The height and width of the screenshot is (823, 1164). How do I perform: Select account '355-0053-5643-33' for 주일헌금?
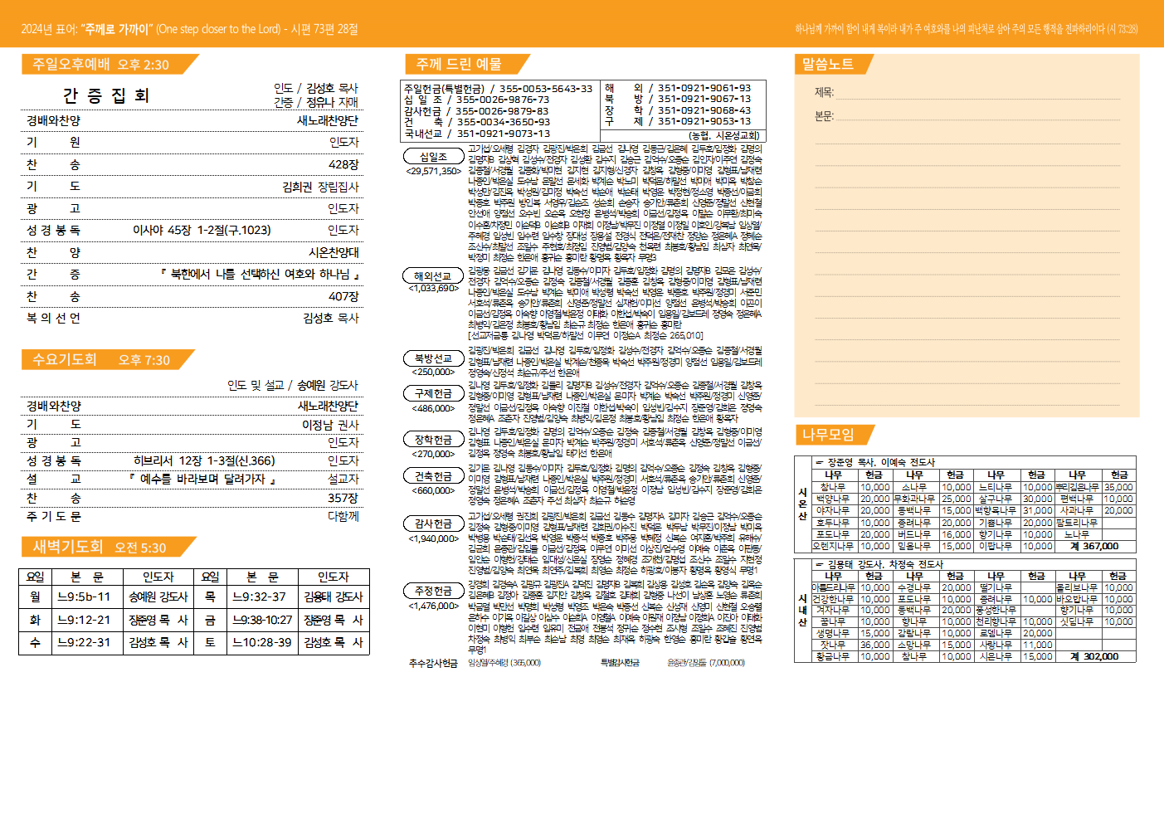tap(546, 88)
